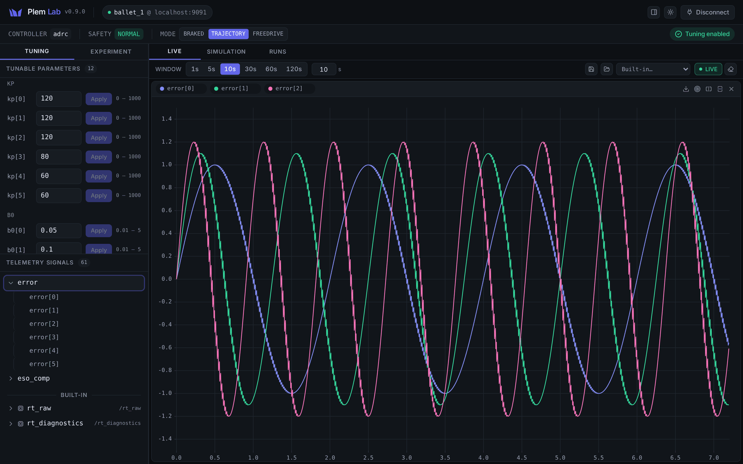The image size is (743, 464).
Task: Apply the b0[0] value
Action: [x=99, y=230]
